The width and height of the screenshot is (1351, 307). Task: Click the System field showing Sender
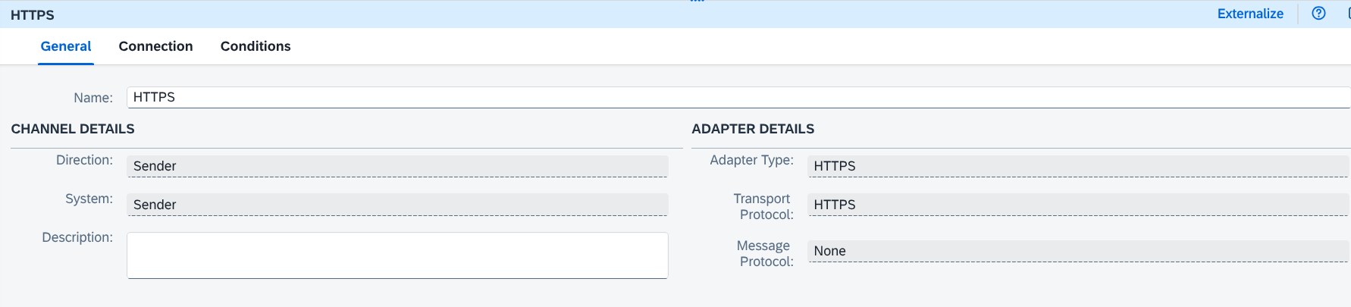coord(397,205)
